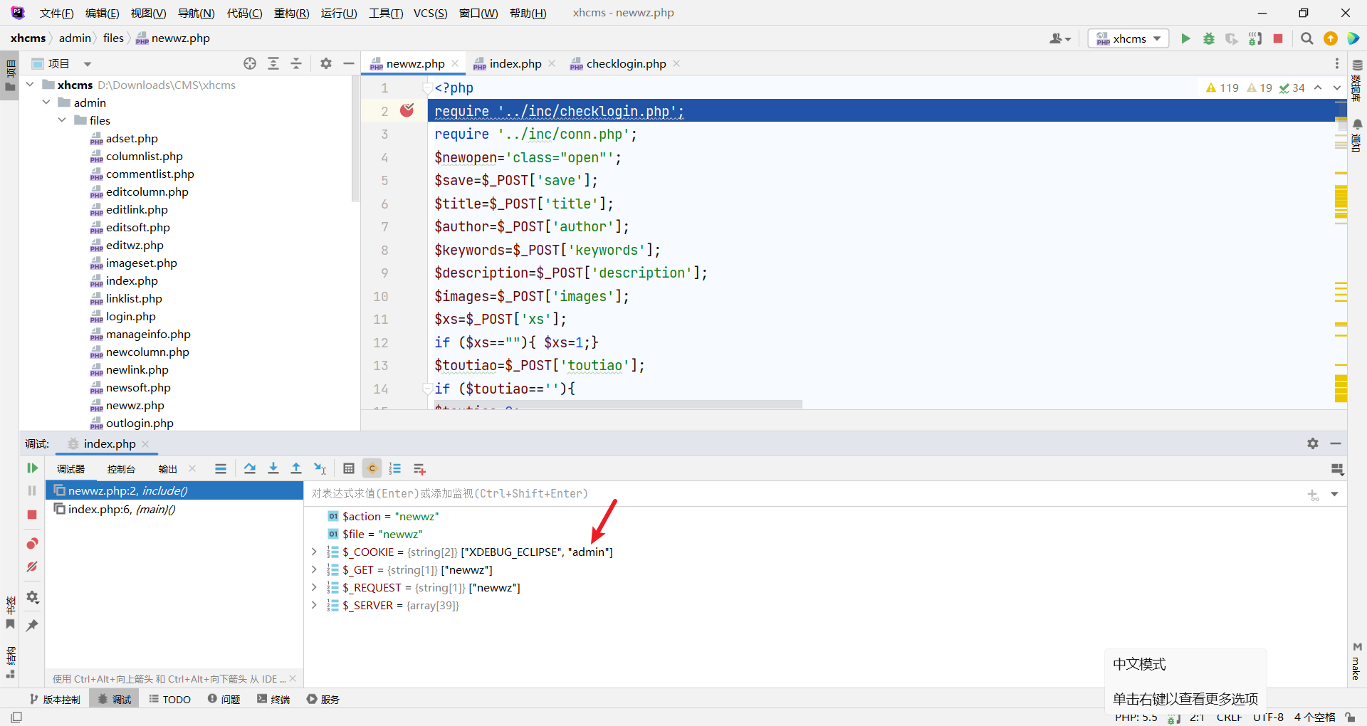1367x726 pixels.
Task: Open the 问题 tool window button
Action: coord(224,699)
